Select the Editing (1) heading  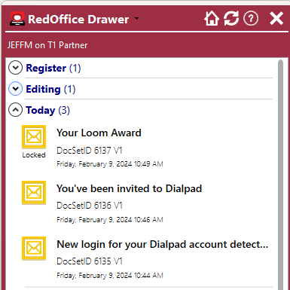[50, 89]
